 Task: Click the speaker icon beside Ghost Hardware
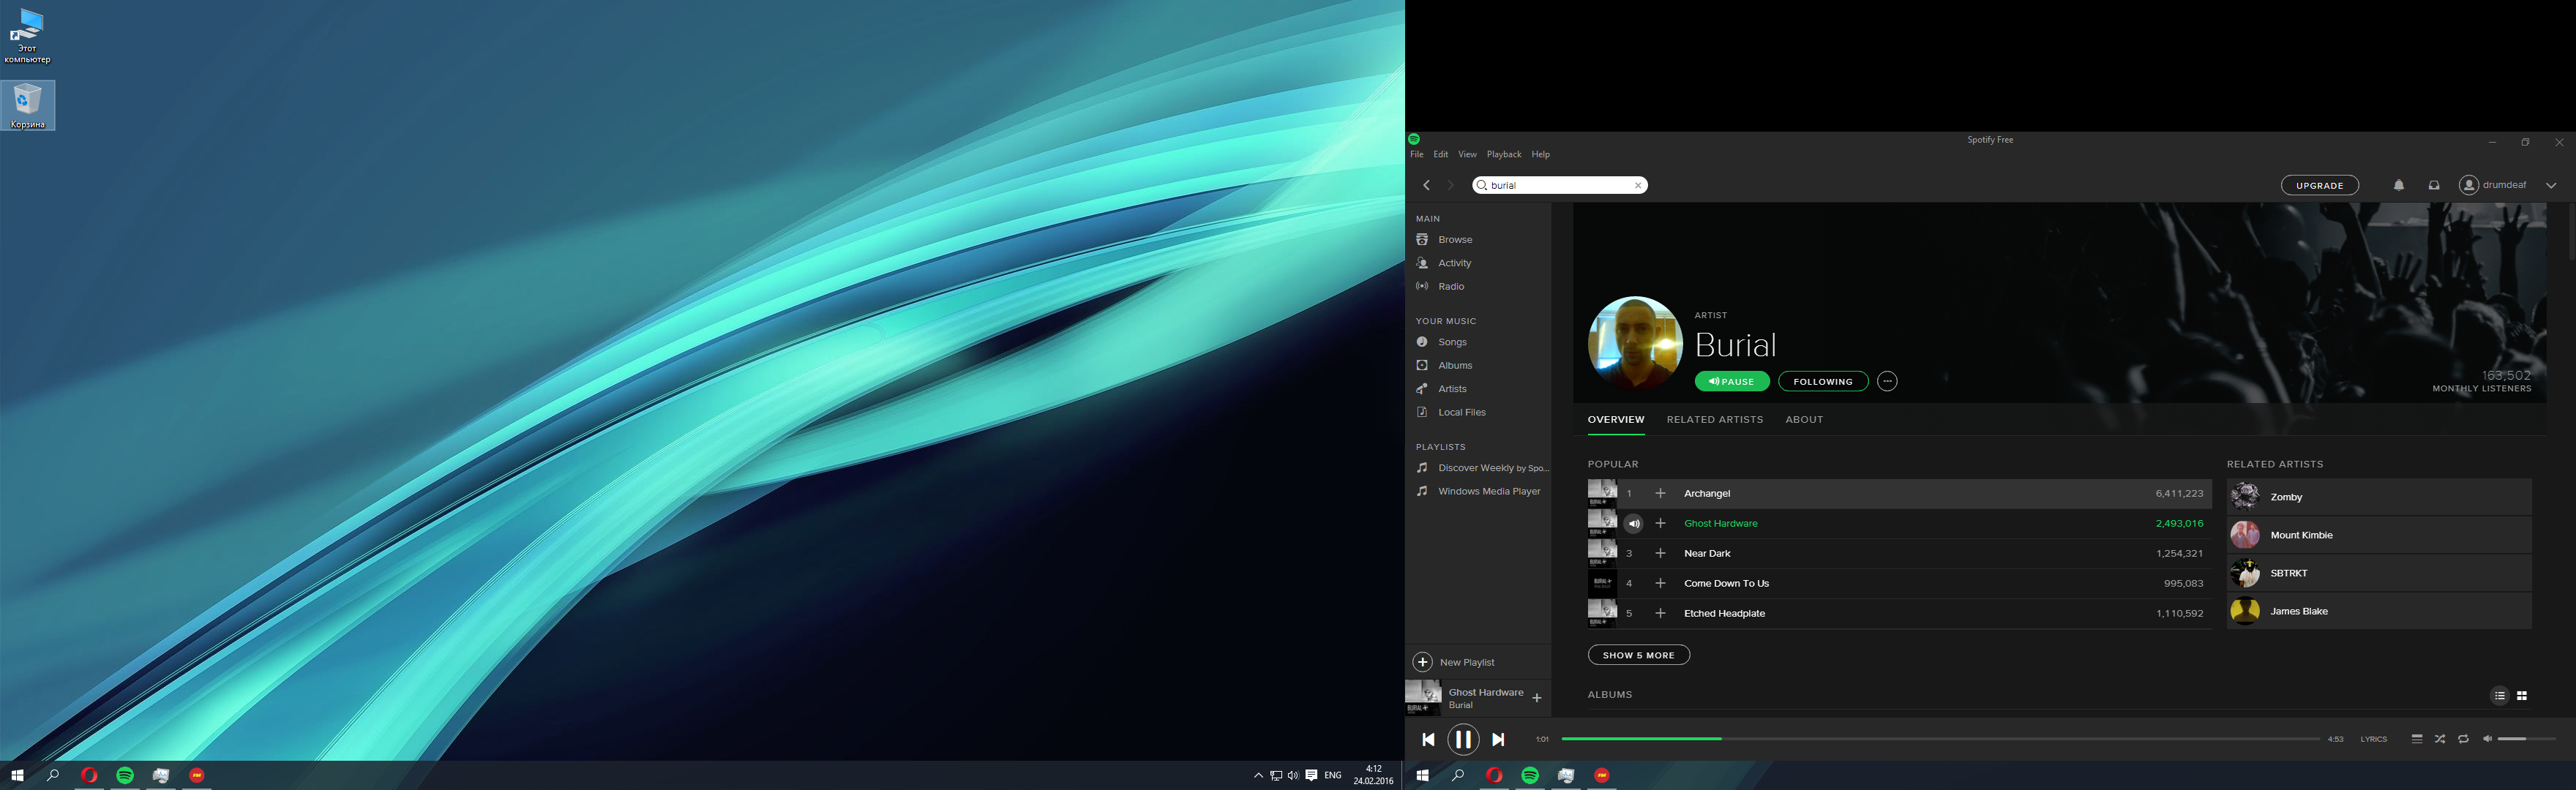pyautogui.click(x=1633, y=523)
